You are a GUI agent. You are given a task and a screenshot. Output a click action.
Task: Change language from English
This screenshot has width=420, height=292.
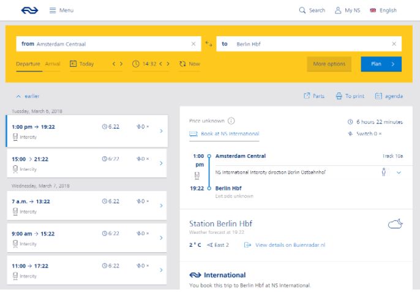[x=383, y=10]
